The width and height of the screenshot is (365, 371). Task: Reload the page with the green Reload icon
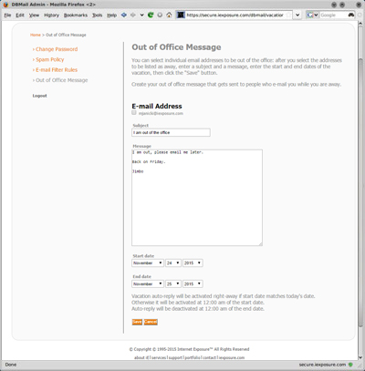(151, 15)
